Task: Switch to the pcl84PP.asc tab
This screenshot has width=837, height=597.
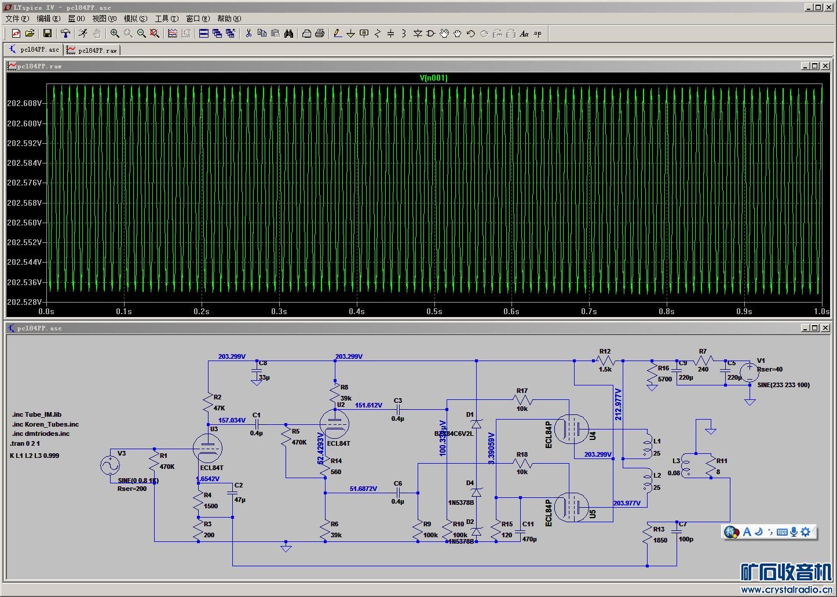Action: pos(34,50)
